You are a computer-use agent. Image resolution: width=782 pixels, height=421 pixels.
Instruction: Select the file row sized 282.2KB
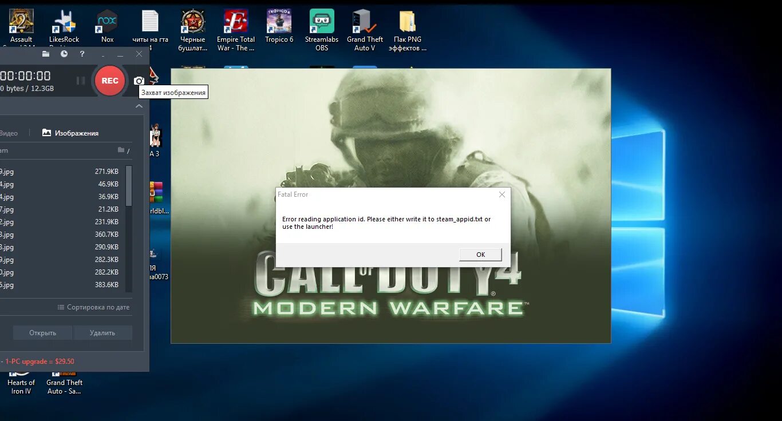coord(62,272)
